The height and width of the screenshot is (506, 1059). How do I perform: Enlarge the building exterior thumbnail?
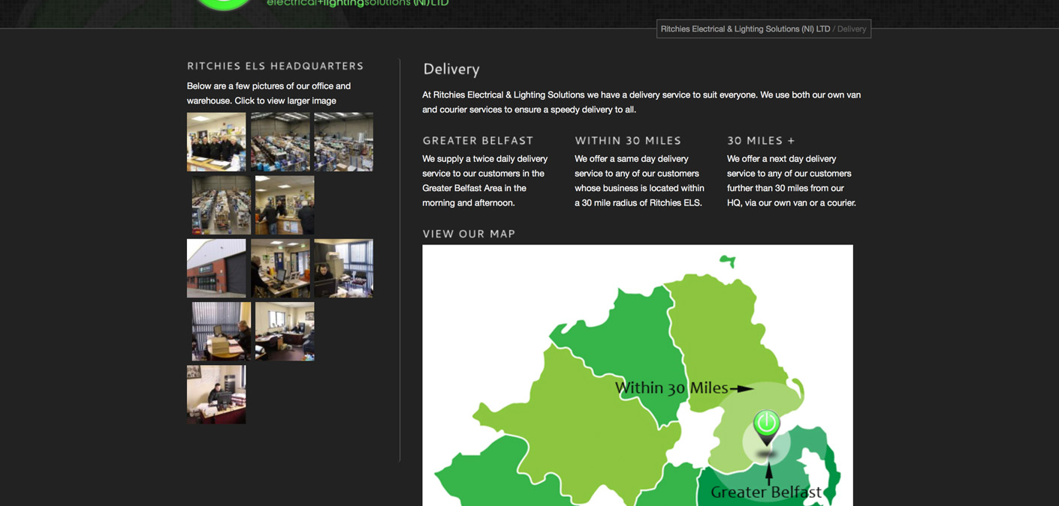(216, 268)
